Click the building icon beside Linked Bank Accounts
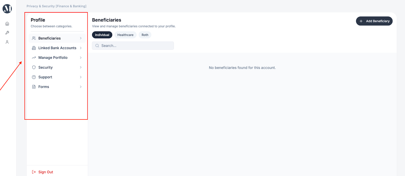Image resolution: width=405 pixels, height=176 pixels. (34, 48)
